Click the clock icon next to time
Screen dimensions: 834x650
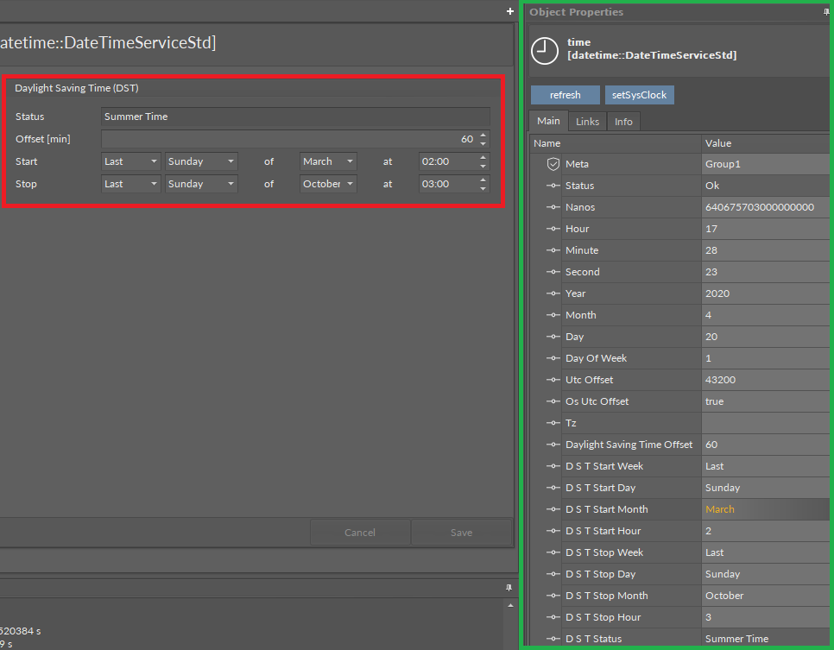(544, 50)
